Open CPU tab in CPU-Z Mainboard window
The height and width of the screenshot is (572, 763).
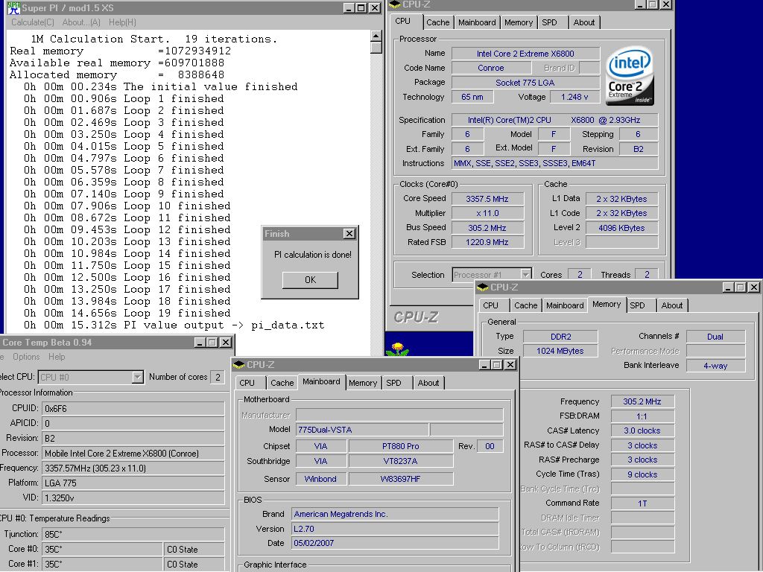pyautogui.click(x=247, y=383)
